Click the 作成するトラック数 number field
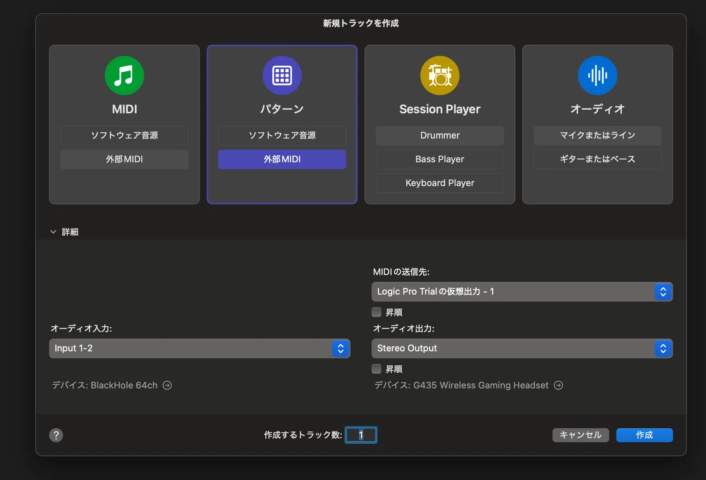This screenshot has height=480, width=706. point(361,435)
